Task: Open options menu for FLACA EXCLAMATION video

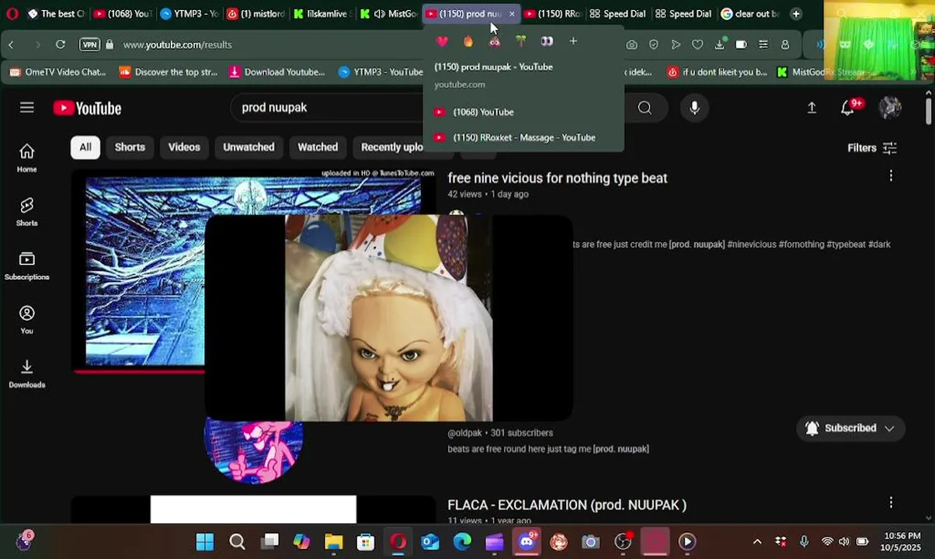Action: 891,502
